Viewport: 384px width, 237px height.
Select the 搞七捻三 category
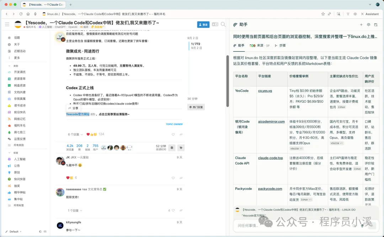tap(20, 132)
